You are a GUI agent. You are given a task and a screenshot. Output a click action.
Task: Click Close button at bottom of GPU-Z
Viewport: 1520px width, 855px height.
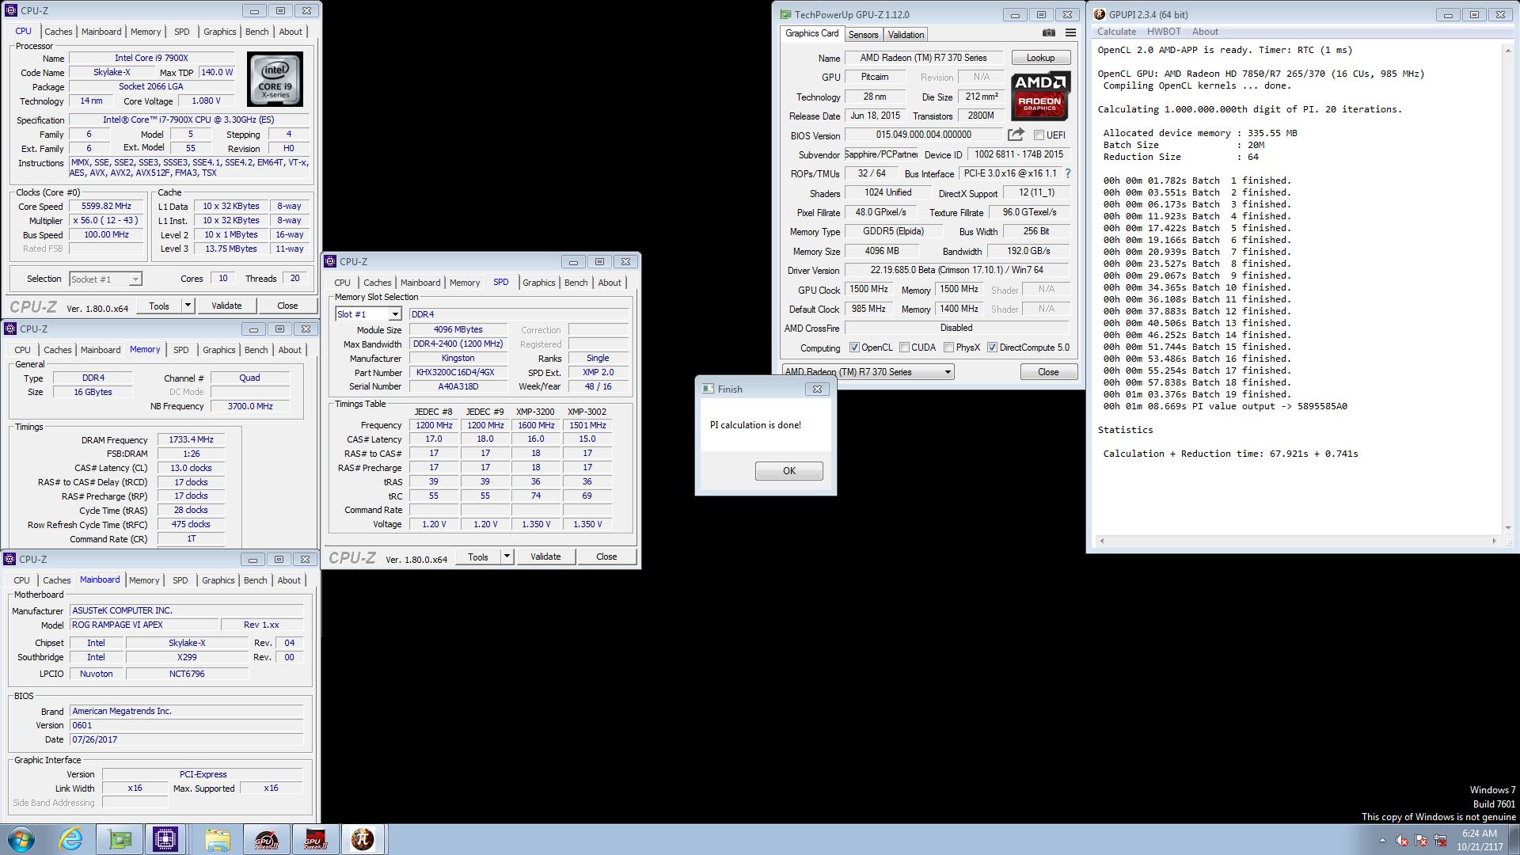(x=1048, y=372)
